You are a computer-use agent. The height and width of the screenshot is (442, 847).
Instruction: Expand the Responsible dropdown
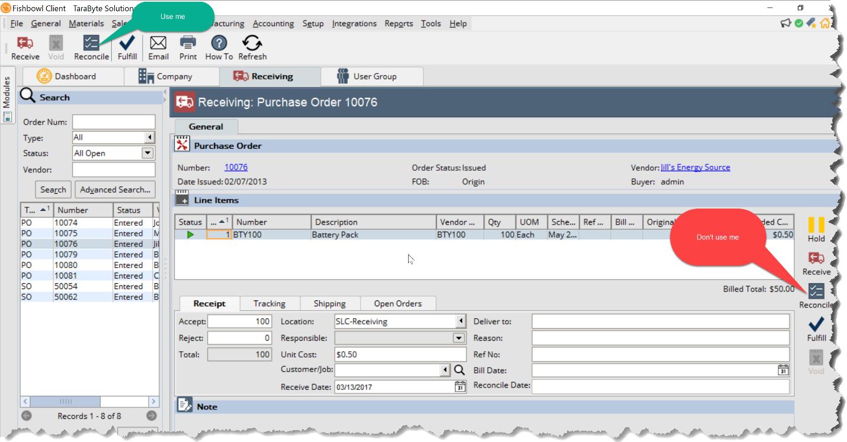point(458,338)
